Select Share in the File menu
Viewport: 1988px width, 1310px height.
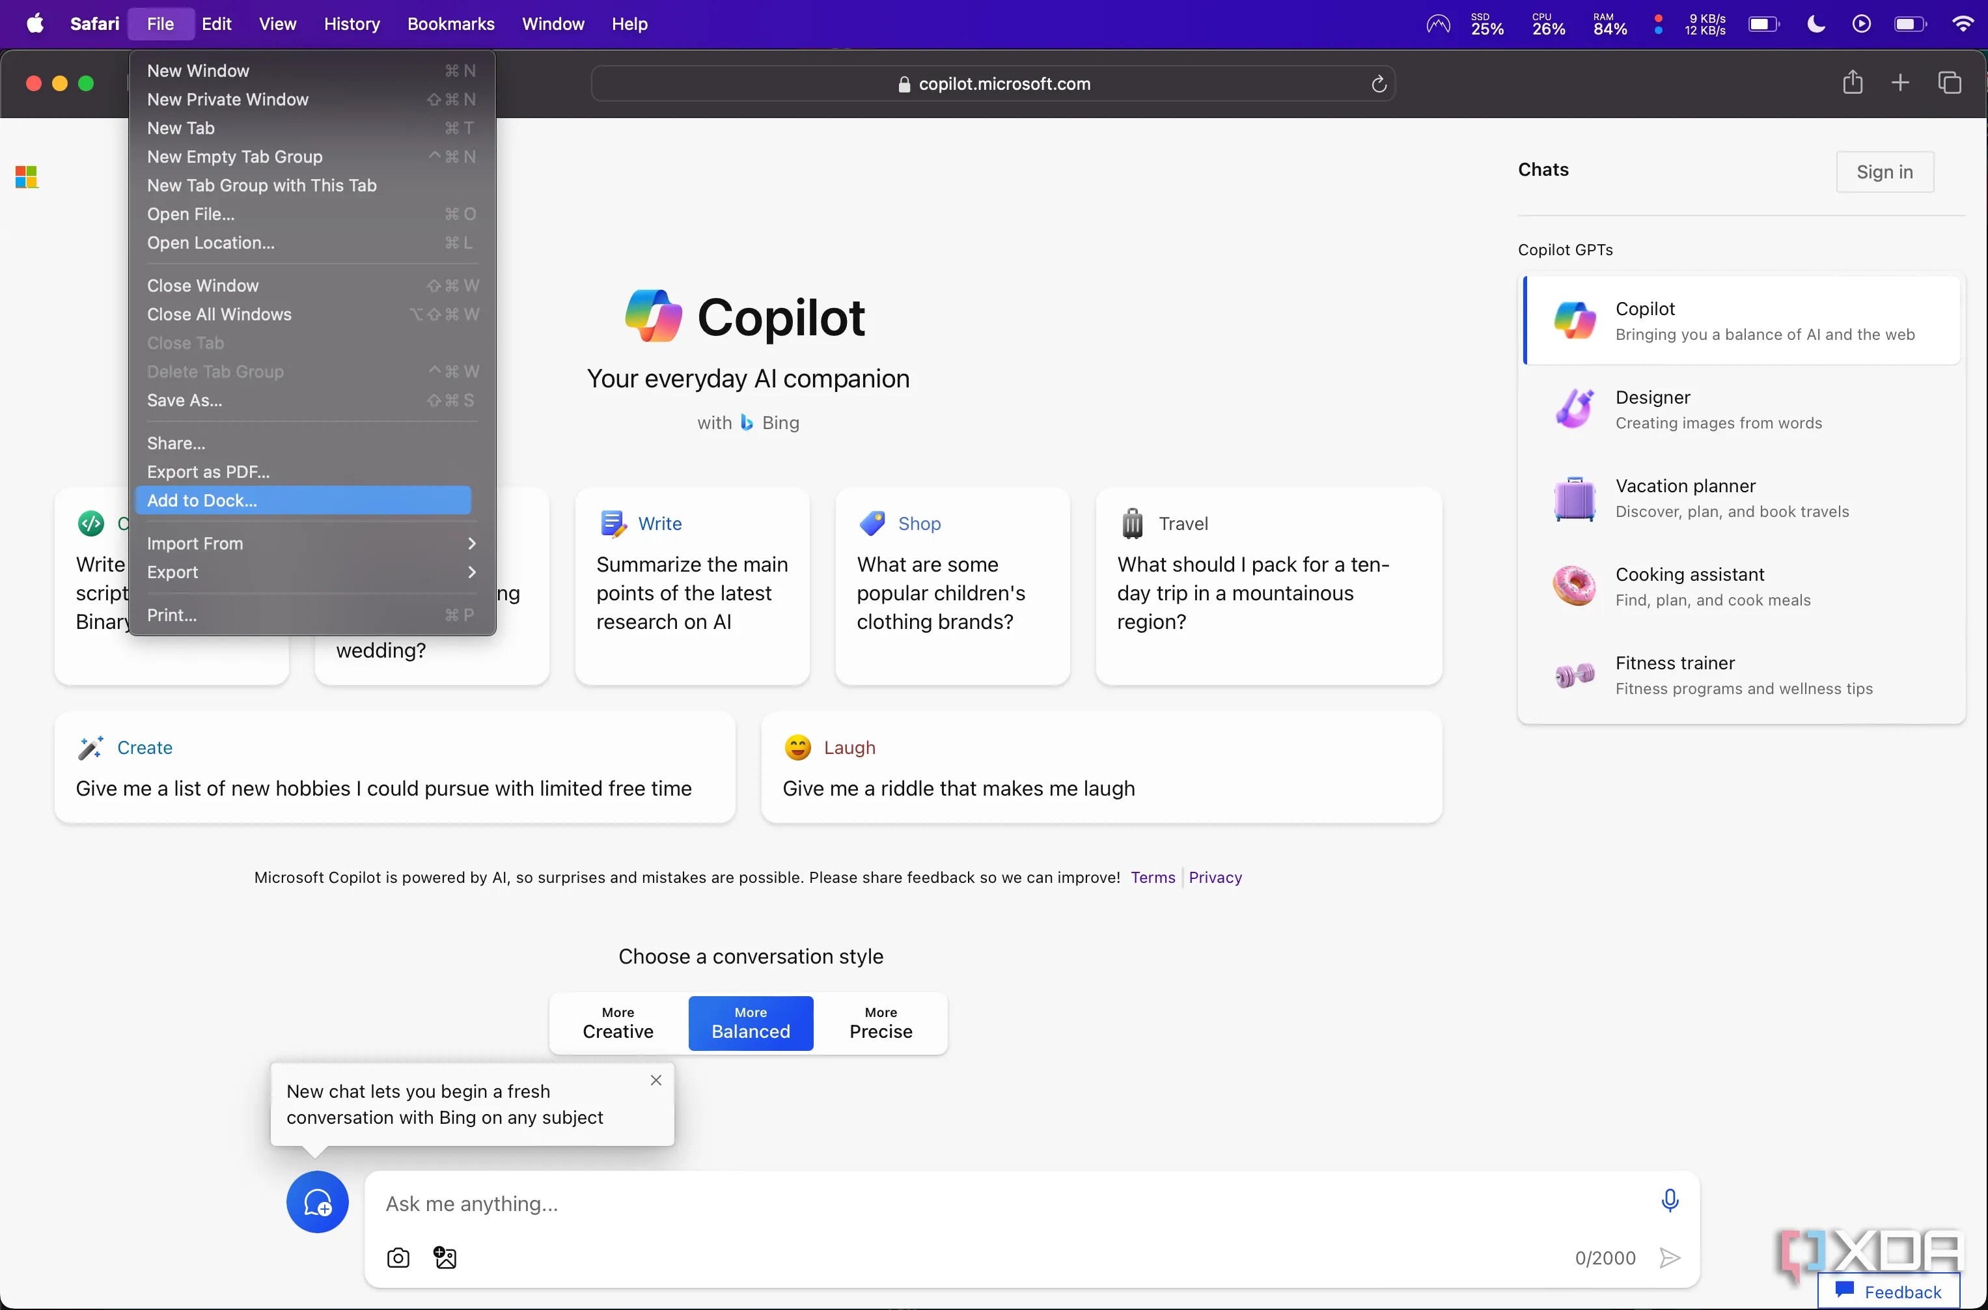tap(312, 443)
